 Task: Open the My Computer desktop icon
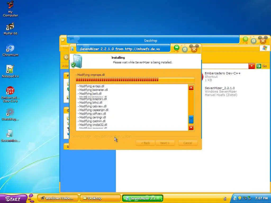pyautogui.click(x=10, y=9)
